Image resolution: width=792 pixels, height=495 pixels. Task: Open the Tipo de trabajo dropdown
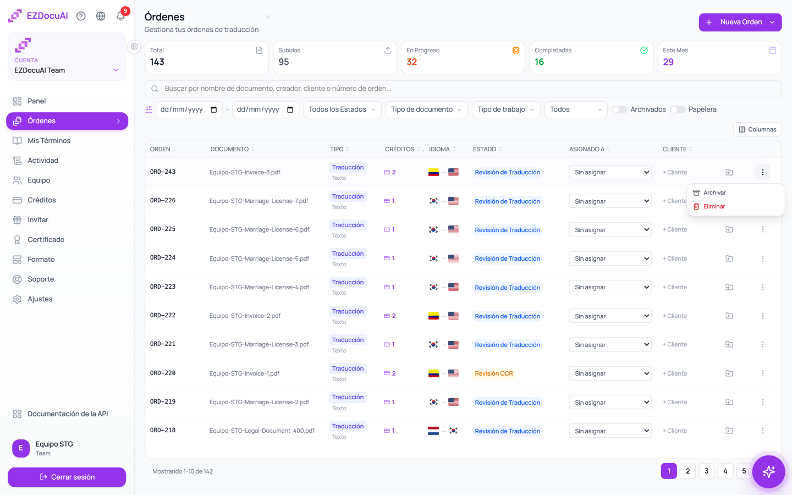(x=506, y=109)
